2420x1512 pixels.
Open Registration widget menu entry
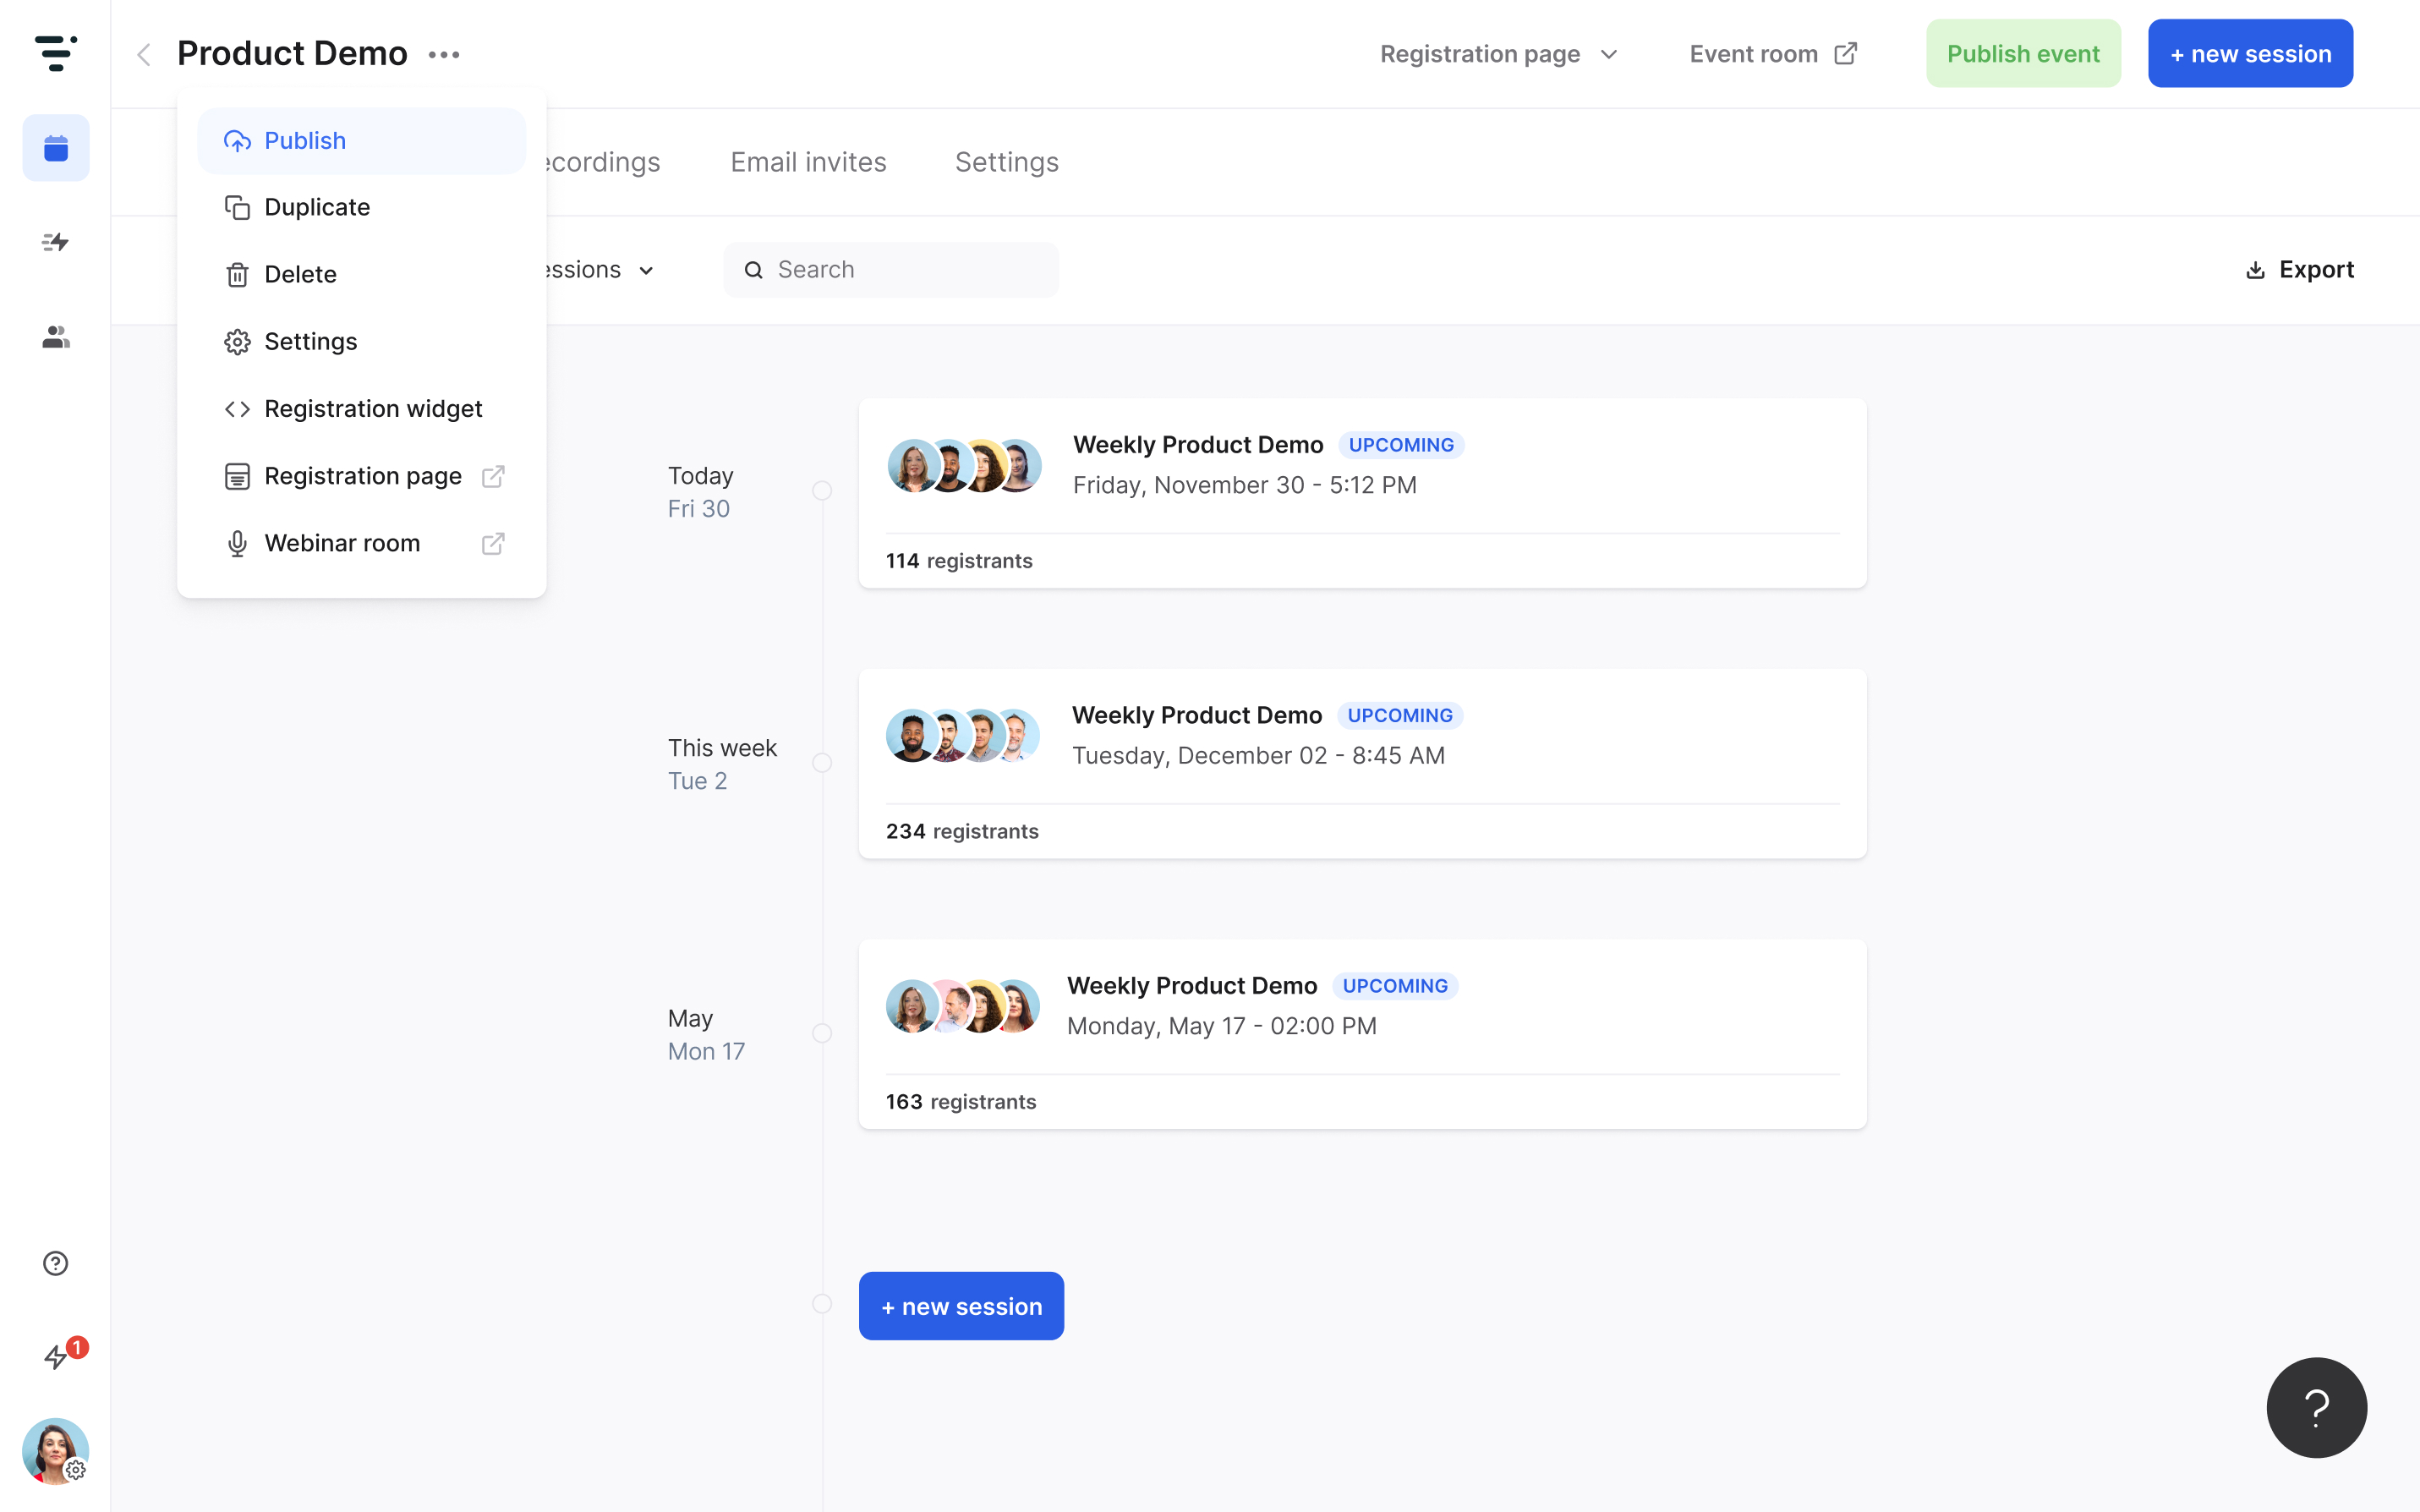[362, 408]
